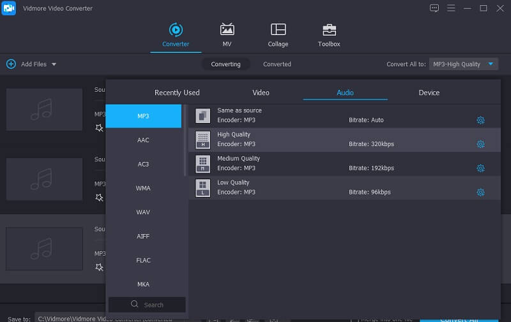Open settings gear for Low Quality preset
This screenshot has height=322, width=511.
coord(480,192)
